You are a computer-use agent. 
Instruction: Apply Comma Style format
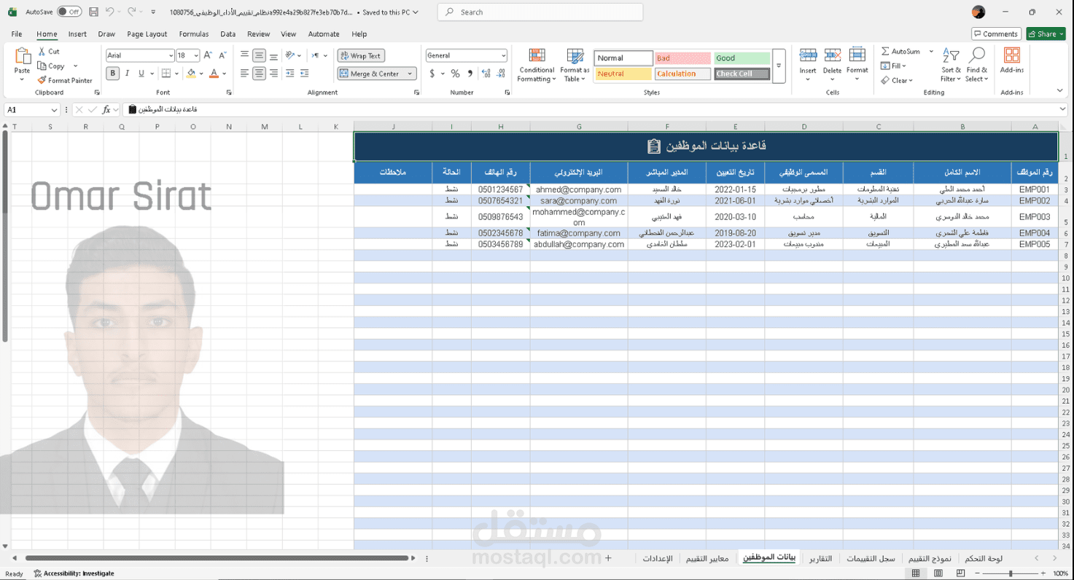470,74
